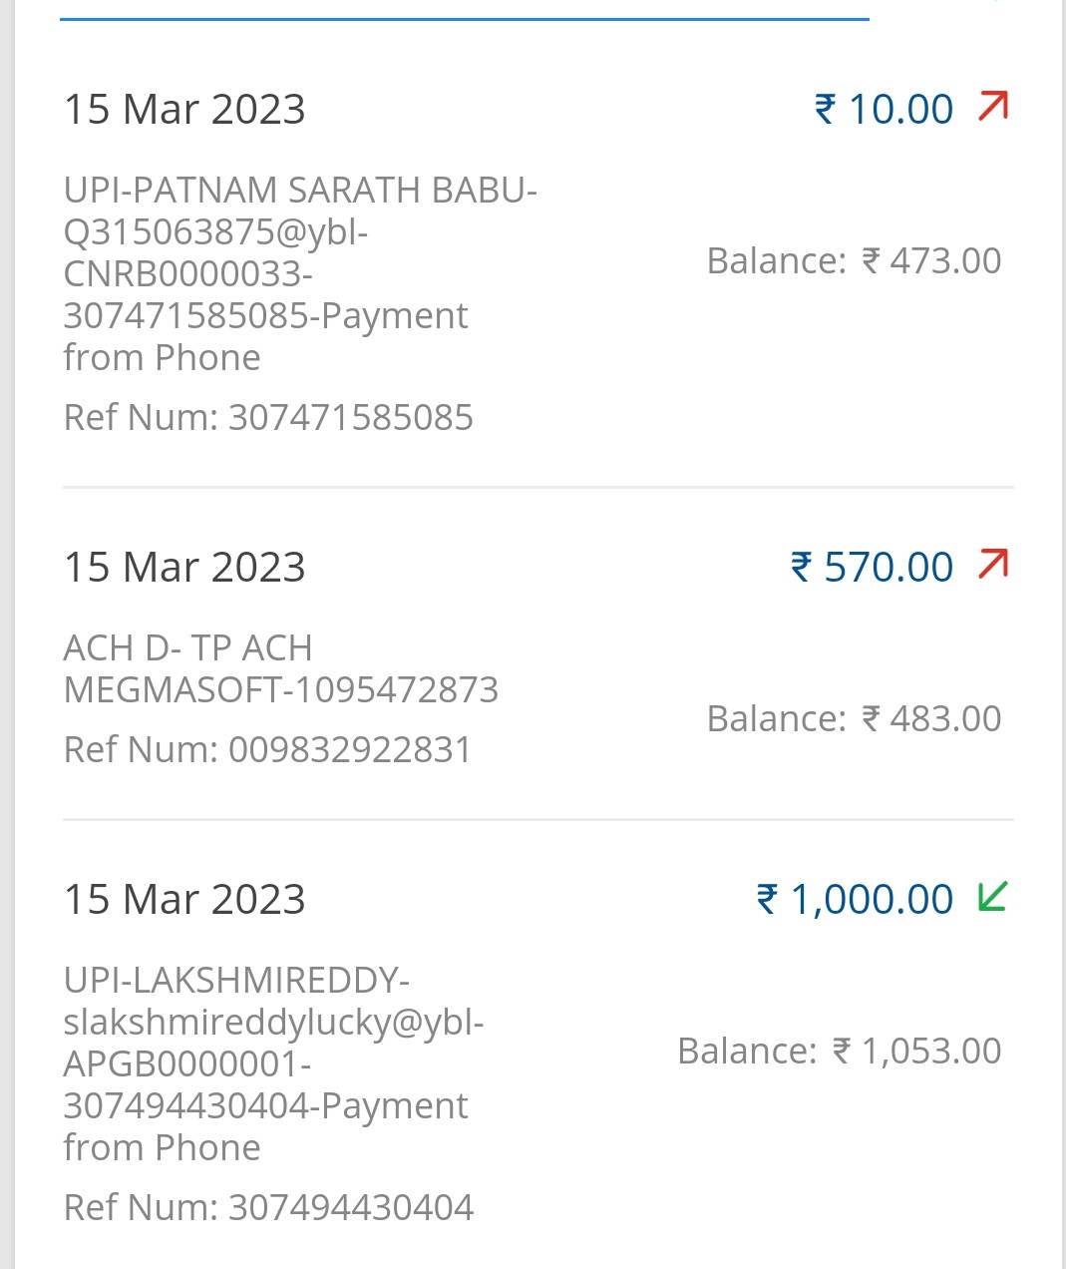
Task: Tap Balance ₹ 483.00 text
Action: [x=854, y=718]
